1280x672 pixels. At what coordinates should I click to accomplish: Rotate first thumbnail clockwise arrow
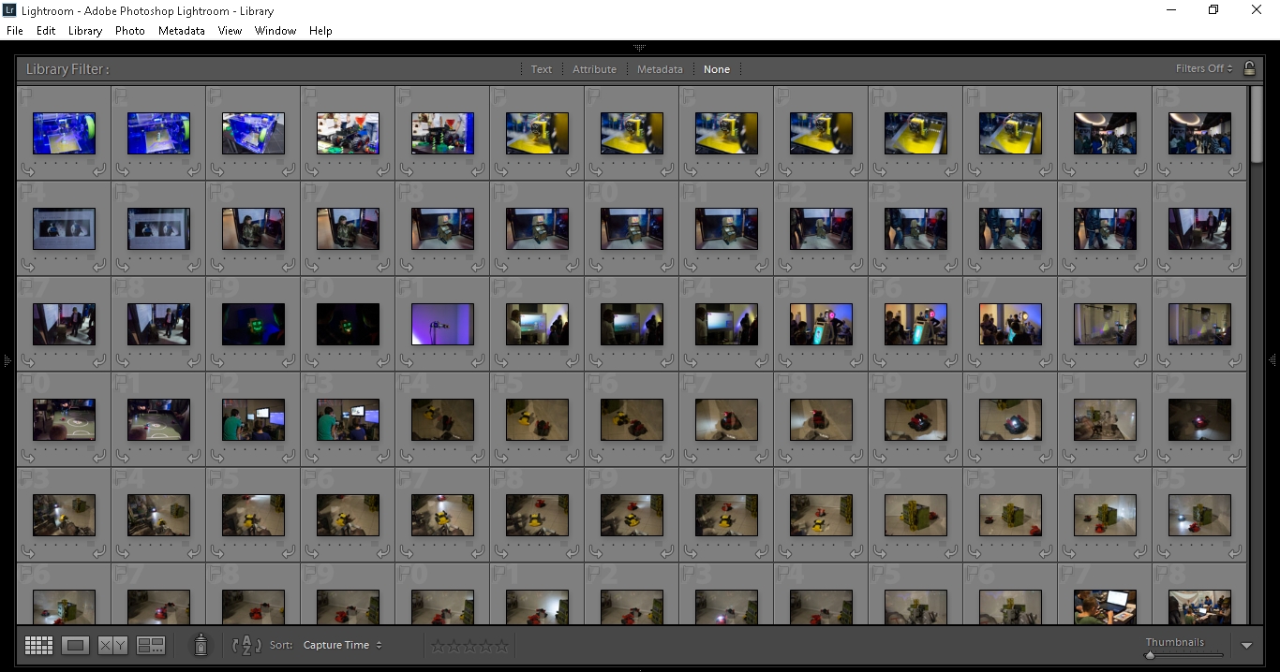pyautogui.click(x=100, y=169)
